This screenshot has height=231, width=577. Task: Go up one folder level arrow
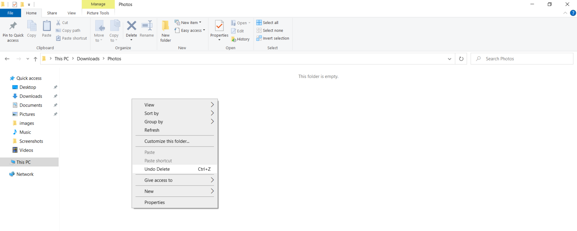click(35, 59)
